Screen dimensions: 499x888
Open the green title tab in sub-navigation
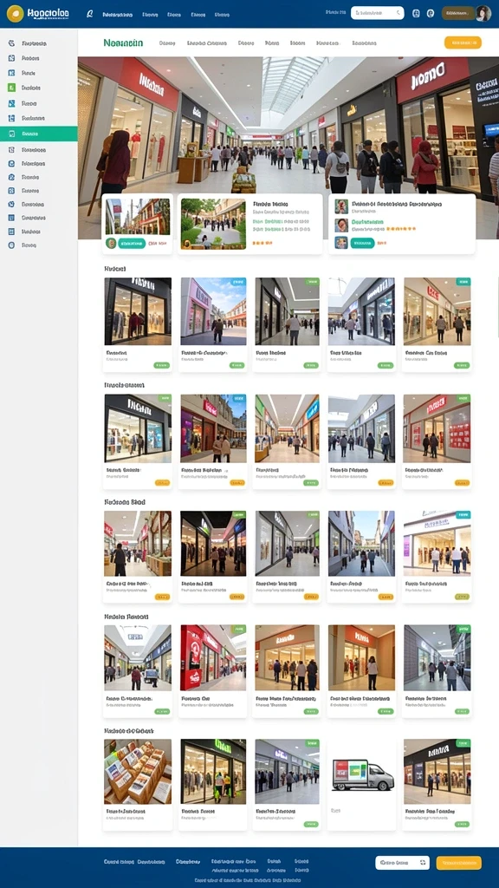click(x=123, y=42)
